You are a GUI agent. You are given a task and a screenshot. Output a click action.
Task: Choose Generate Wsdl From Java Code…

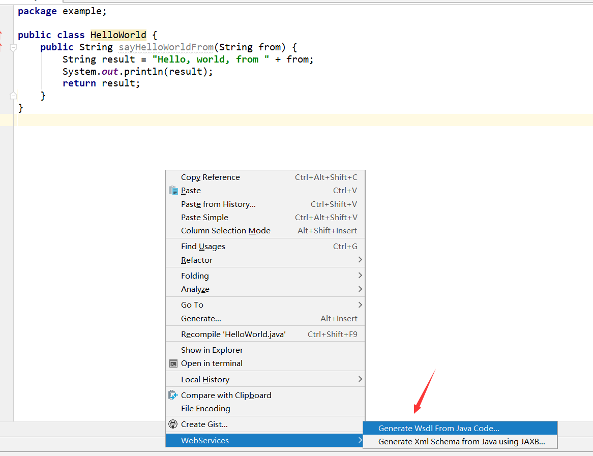tap(460, 429)
